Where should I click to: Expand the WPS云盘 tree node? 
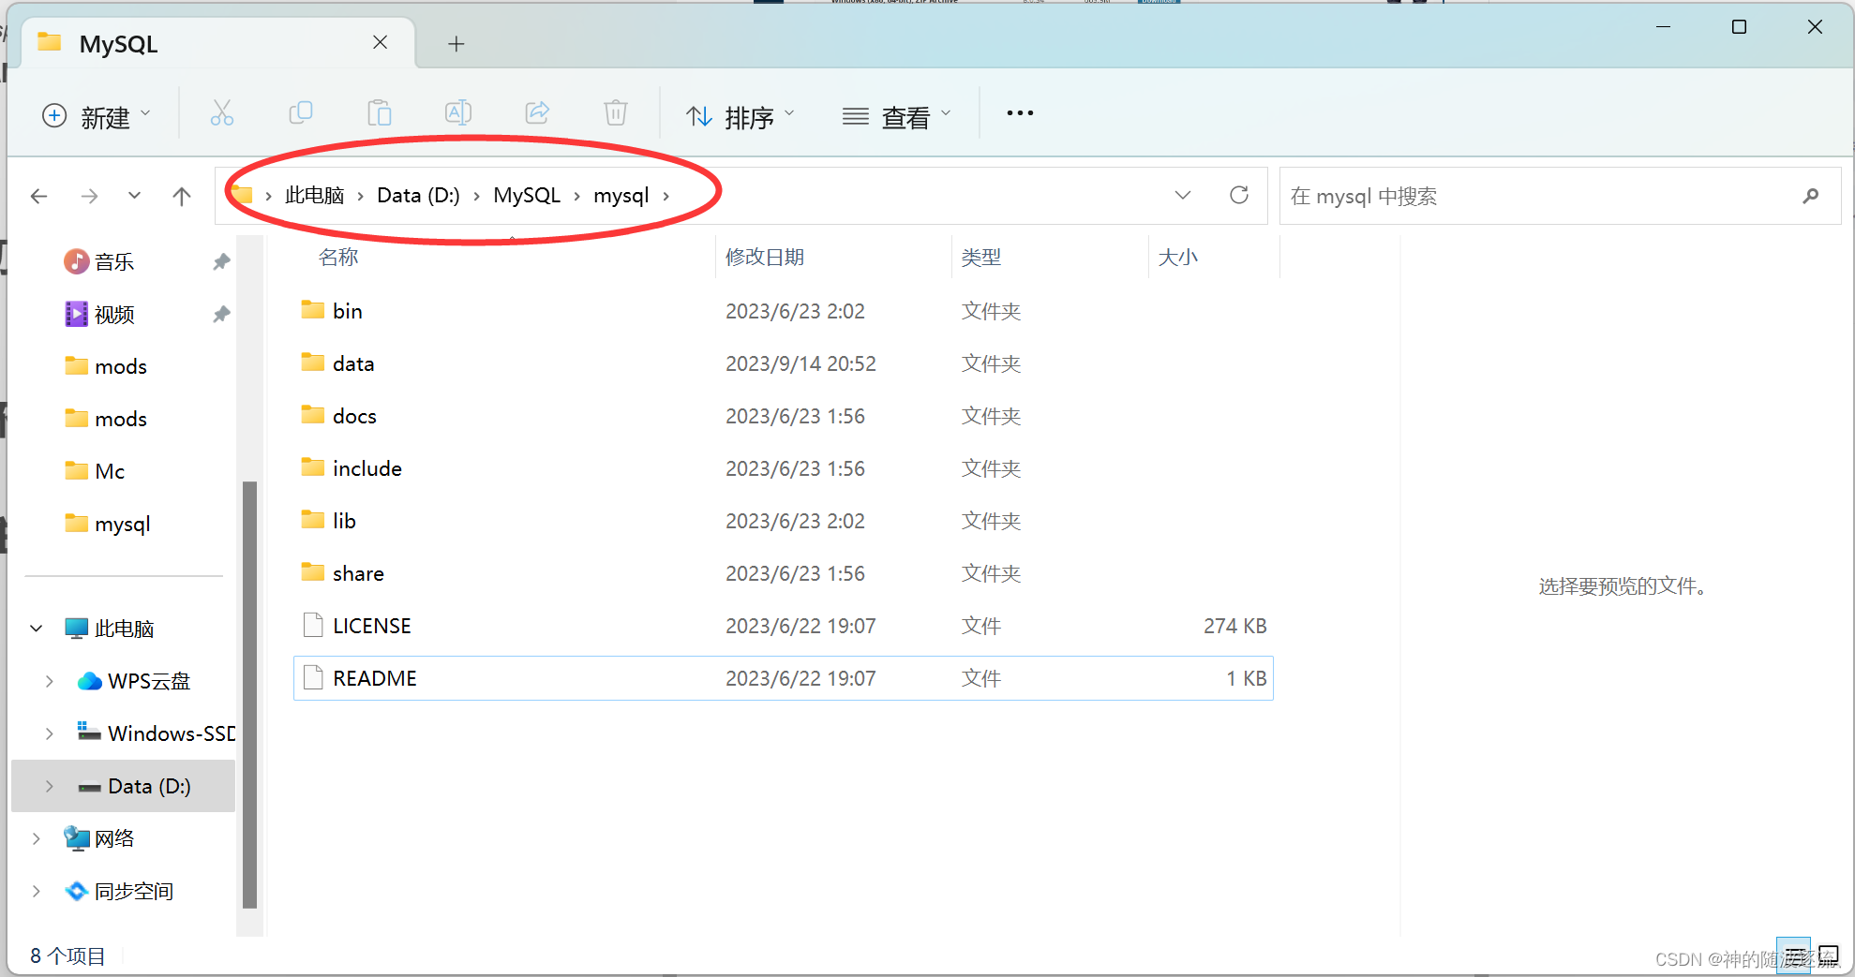50,681
